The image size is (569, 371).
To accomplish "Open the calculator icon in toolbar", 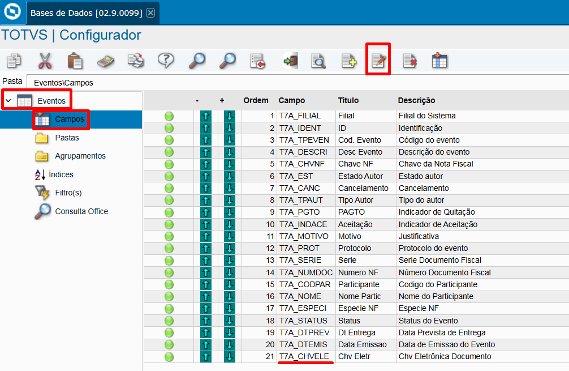I will pyautogui.click(x=106, y=61).
